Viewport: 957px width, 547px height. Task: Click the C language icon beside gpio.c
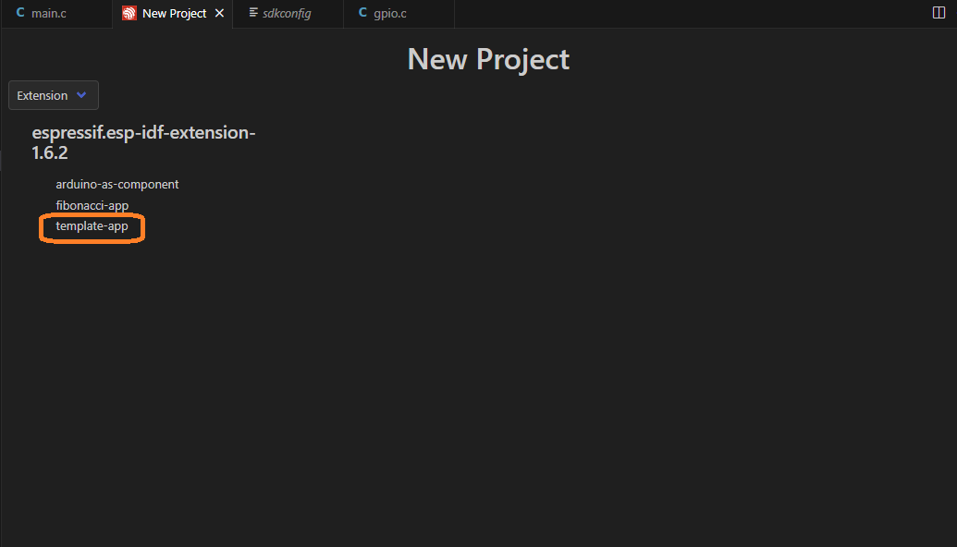pyautogui.click(x=362, y=13)
